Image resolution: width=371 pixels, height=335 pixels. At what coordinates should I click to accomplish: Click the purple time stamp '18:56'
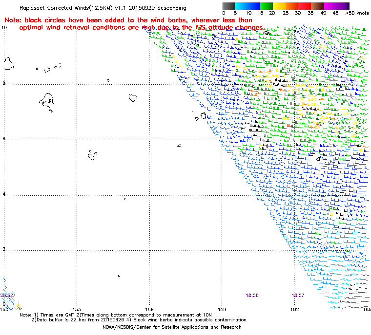252,296
